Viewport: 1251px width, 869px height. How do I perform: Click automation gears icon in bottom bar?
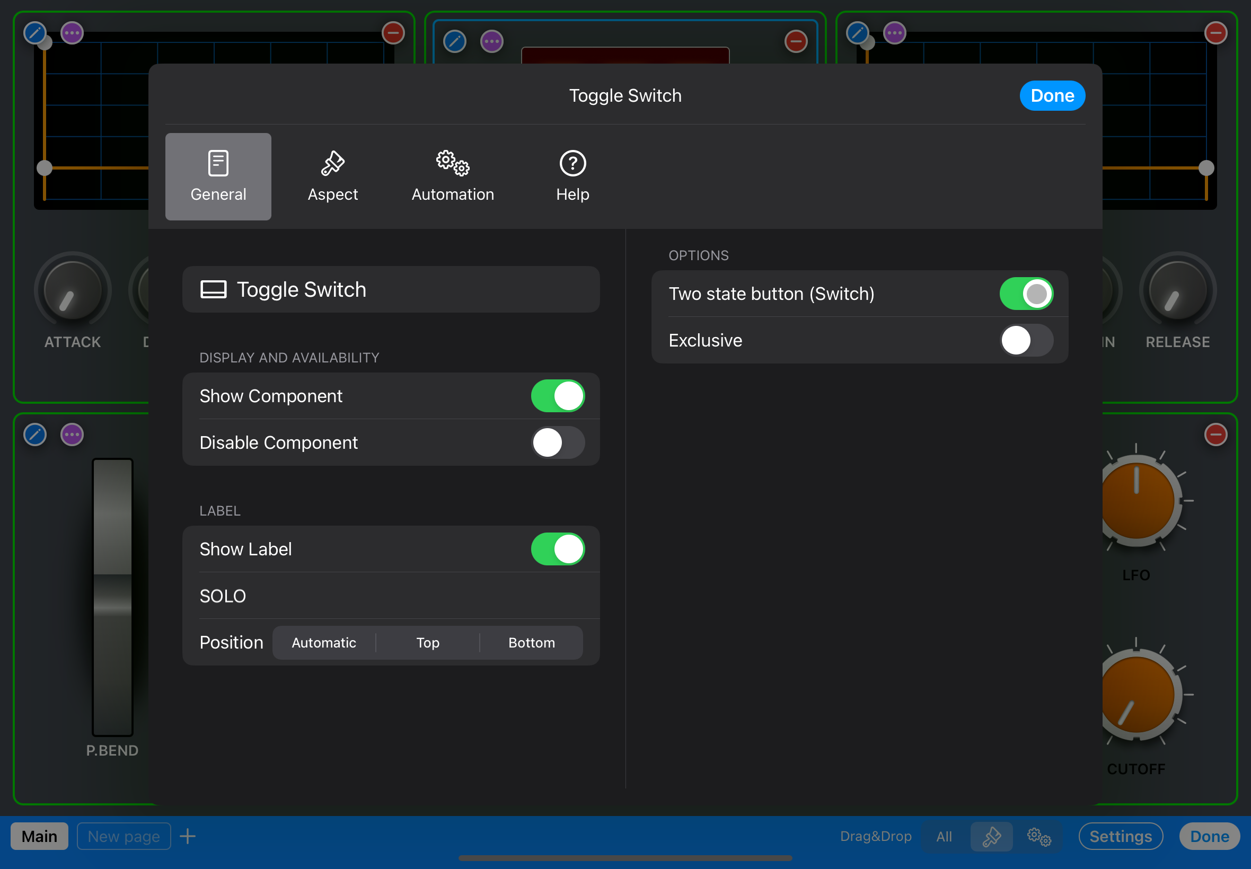point(1038,836)
